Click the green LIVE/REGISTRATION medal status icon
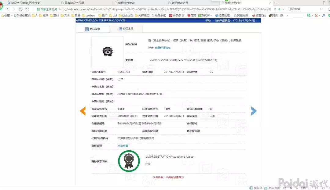This screenshot has height=190, width=330. [129, 160]
